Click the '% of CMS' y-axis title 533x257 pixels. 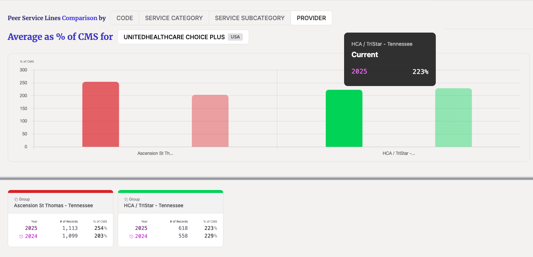coord(27,62)
